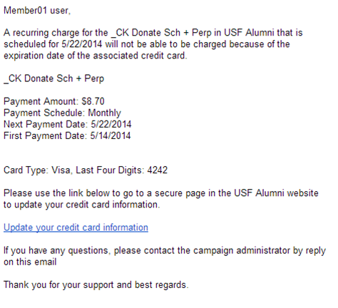Click 'Last Four Digits:' label

pyautogui.click(x=110, y=170)
